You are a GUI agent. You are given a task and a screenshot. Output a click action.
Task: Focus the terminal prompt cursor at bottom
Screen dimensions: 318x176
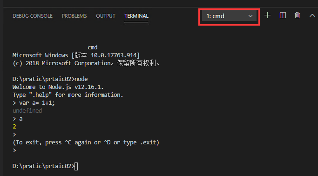pyautogui.click(x=76, y=167)
